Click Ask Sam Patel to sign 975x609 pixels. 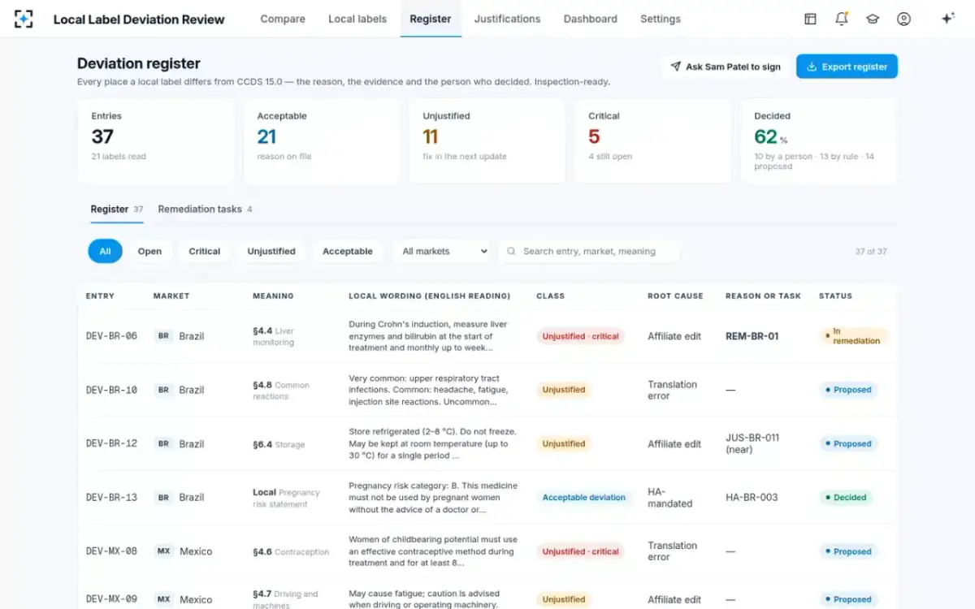click(x=726, y=67)
